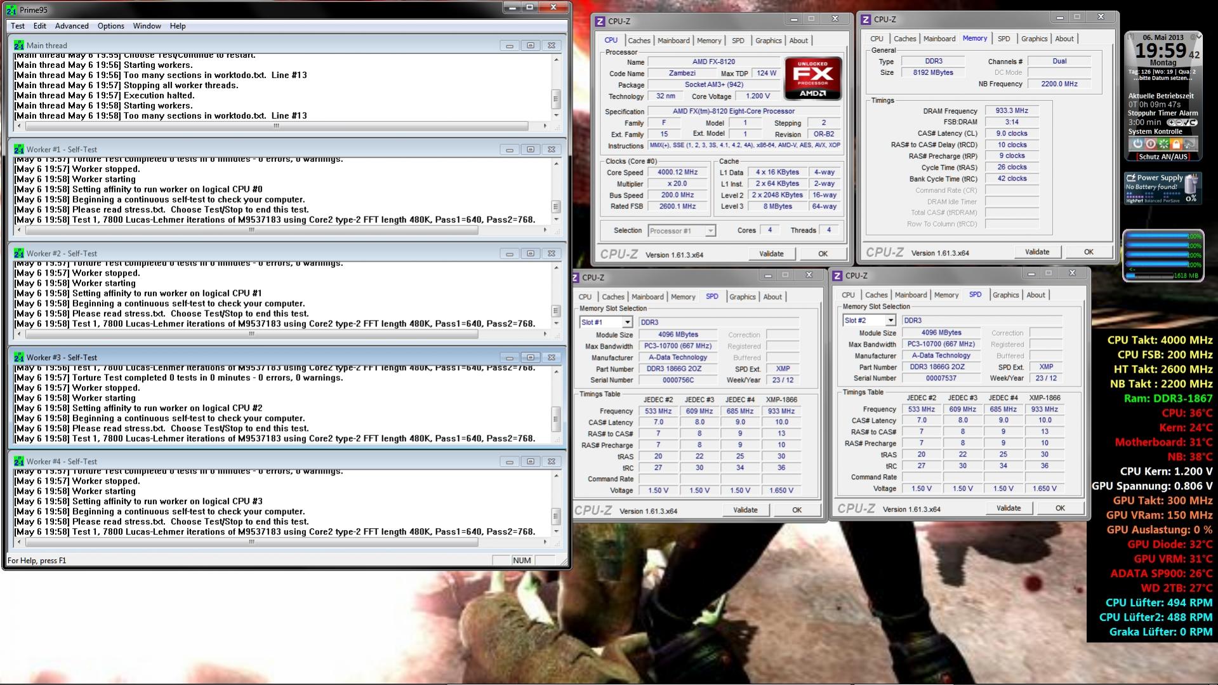
Task: Toggle Schutz AN/AUS in the clock gadget
Action: pyautogui.click(x=1163, y=157)
